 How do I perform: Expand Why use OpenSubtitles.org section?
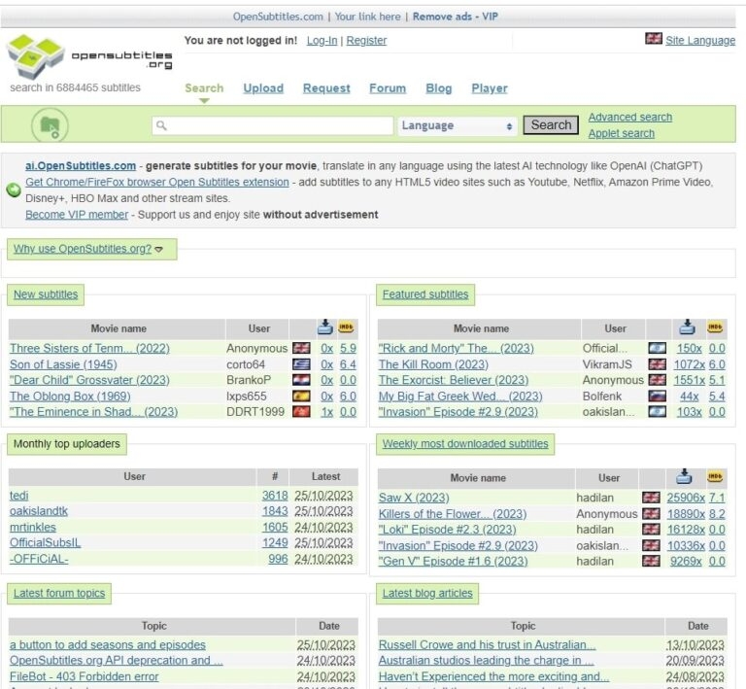point(88,249)
